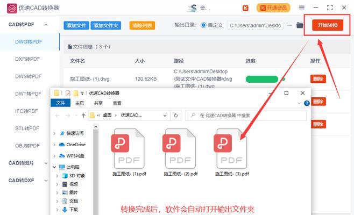Select DWG转PDF in the sidebar
Image resolution: width=354 pixels, height=215 pixels.
(29, 42)
